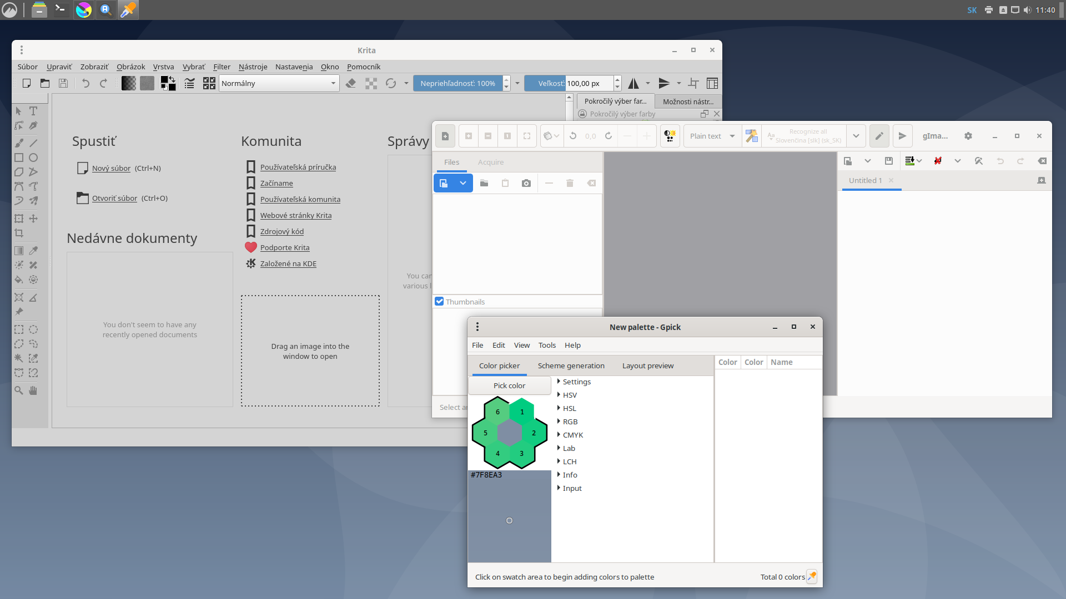Click the Pick color button in Gpick
The width and height of the screenshot is (1066, 599).
point(509,385)
